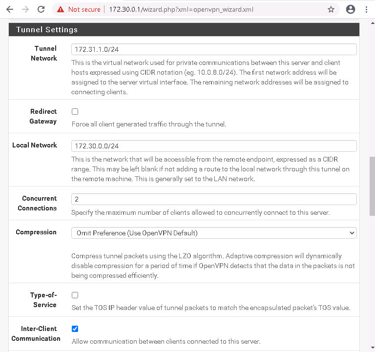
Task: Click the Type-of-Service label
Action: 43,300
